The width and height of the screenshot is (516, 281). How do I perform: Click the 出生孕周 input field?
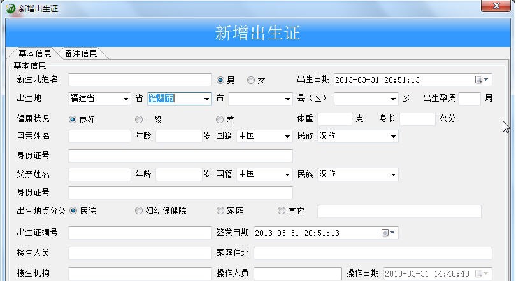coord(469,99)
